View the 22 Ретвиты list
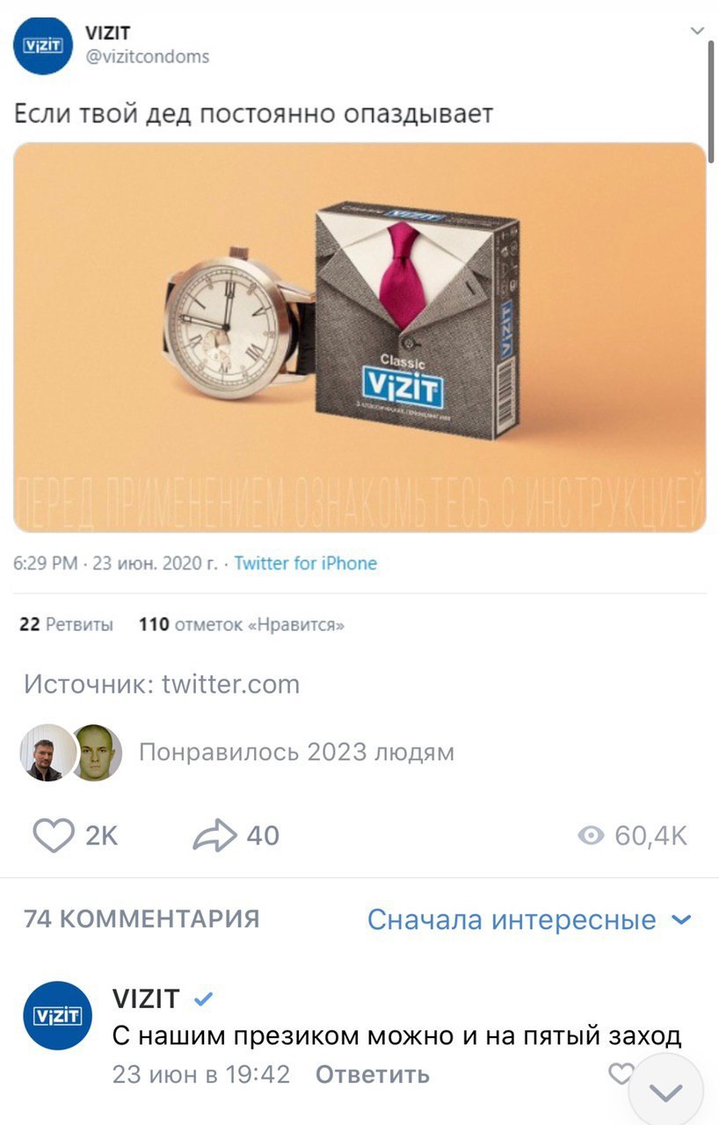 click(66, 626)
